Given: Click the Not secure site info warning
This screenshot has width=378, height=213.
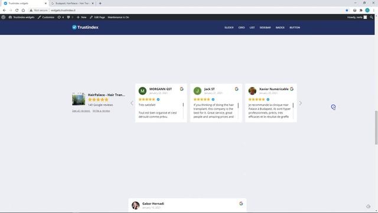Looking at the screenshot, I should pyautogui.click(x=38, y=11).
